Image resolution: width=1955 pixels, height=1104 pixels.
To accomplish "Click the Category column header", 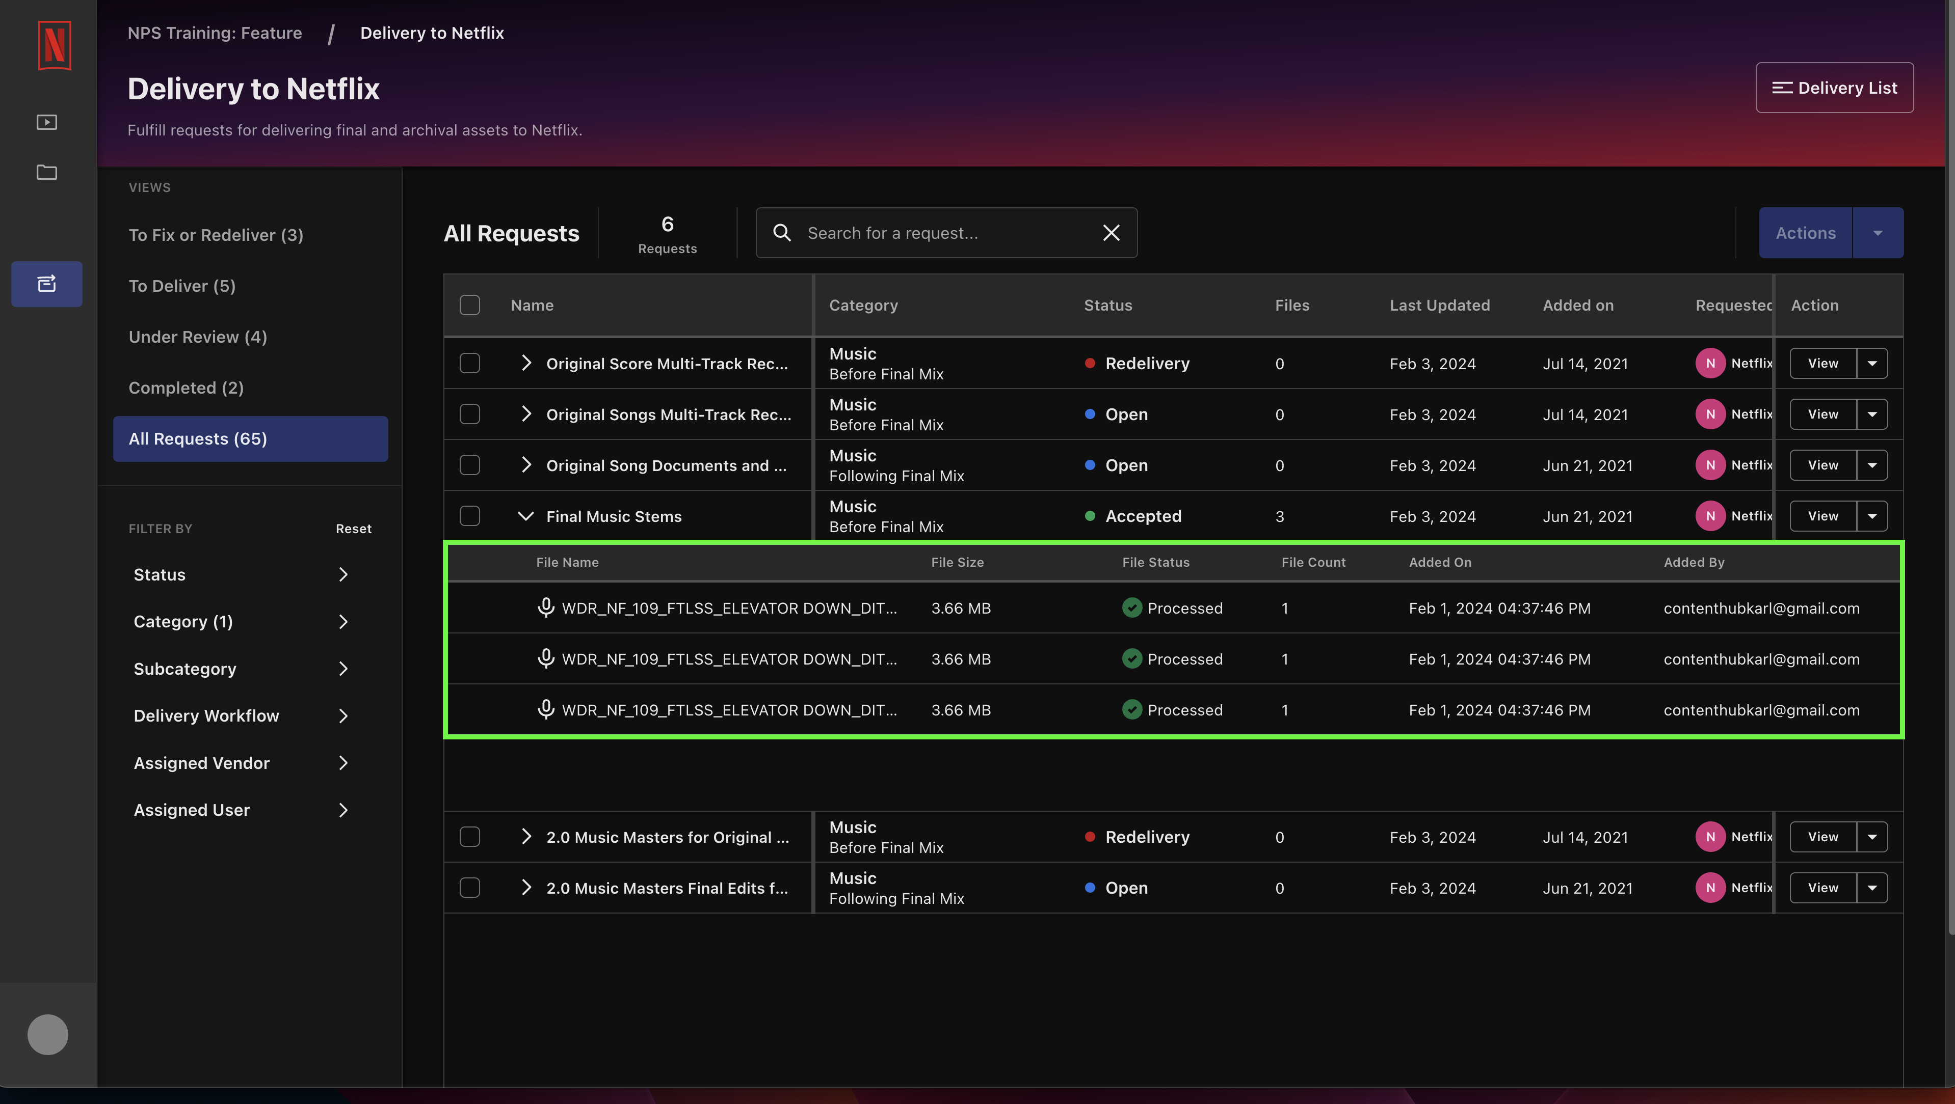I will 863,305.
